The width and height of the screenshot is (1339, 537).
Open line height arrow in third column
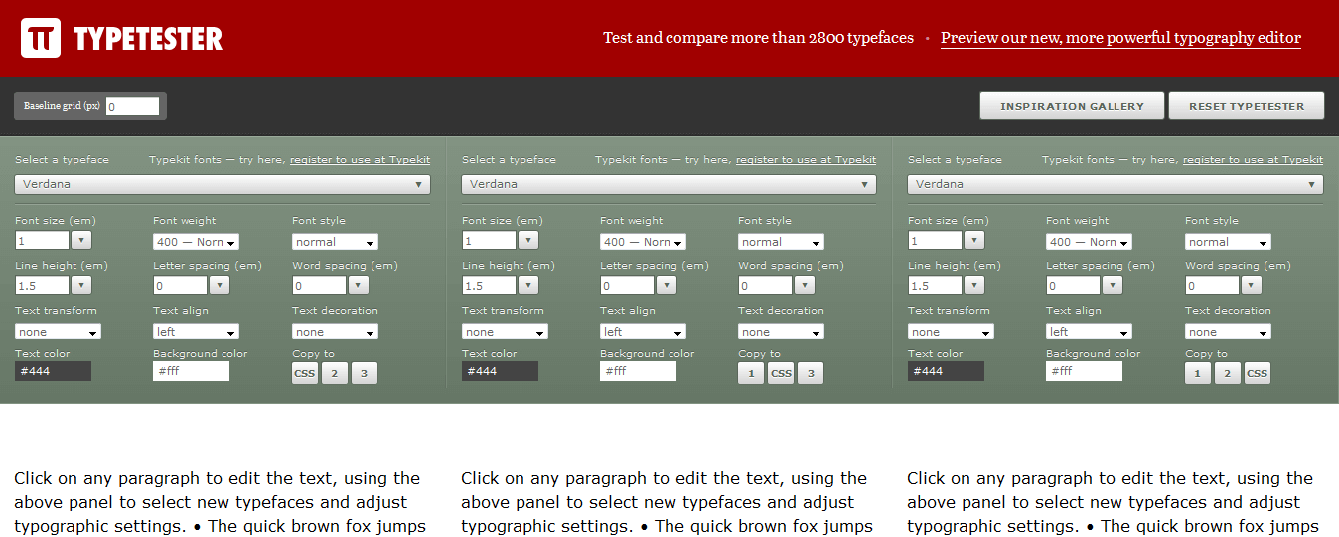pos(974,285)
